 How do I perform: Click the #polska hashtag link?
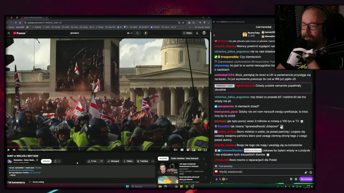(12, 170)
